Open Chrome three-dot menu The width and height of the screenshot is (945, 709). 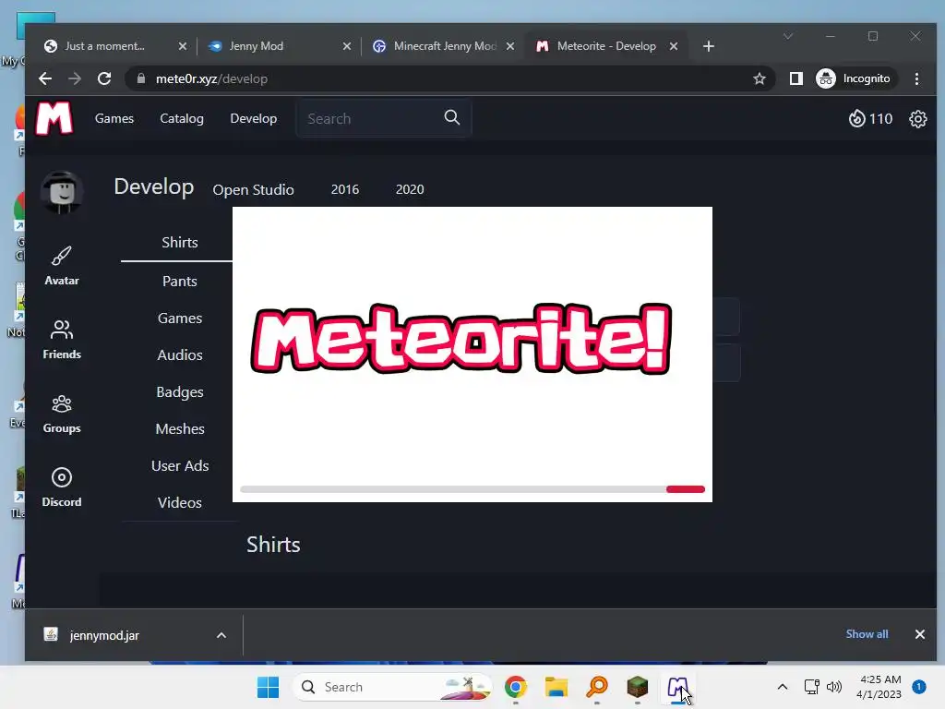point(916,79)
